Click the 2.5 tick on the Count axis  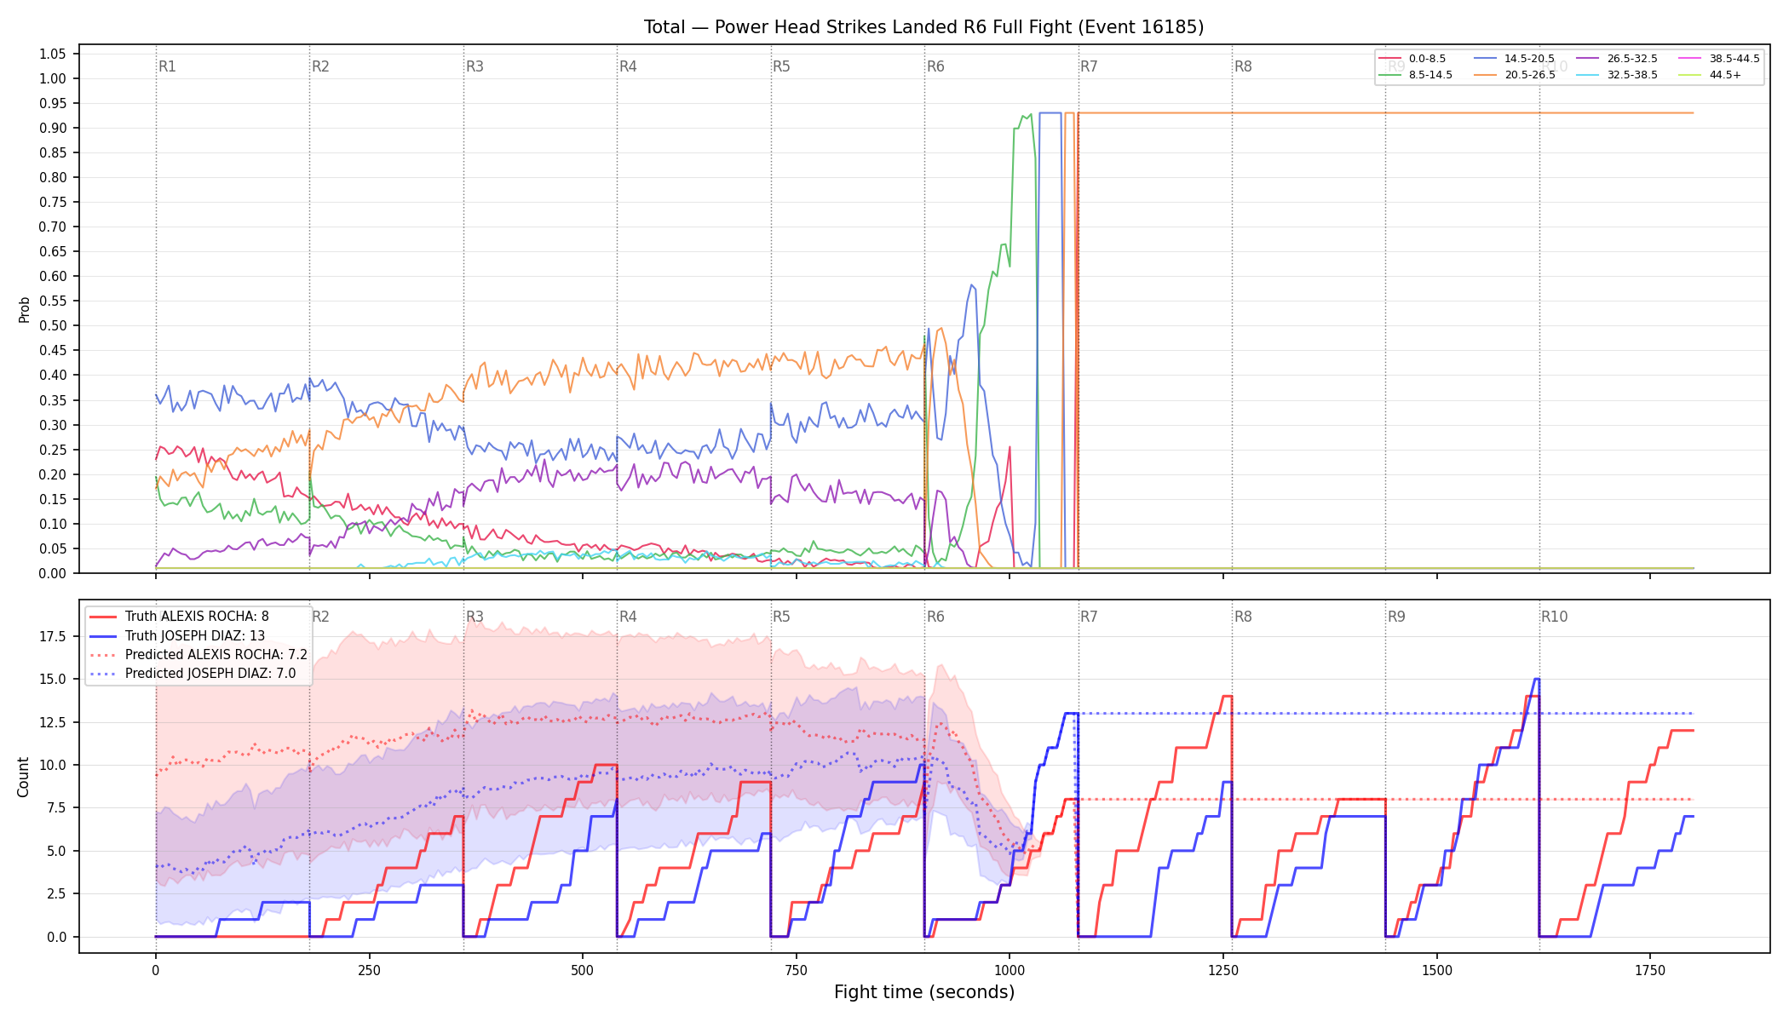(x=57, y=893)
